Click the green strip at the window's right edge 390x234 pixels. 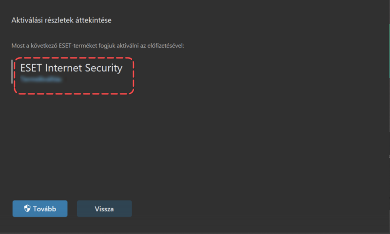pyautogui.click(x=389, y=51)
